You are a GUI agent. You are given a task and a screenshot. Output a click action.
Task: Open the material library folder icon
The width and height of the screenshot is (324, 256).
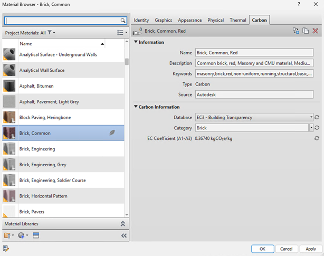(x=8, y=235)
